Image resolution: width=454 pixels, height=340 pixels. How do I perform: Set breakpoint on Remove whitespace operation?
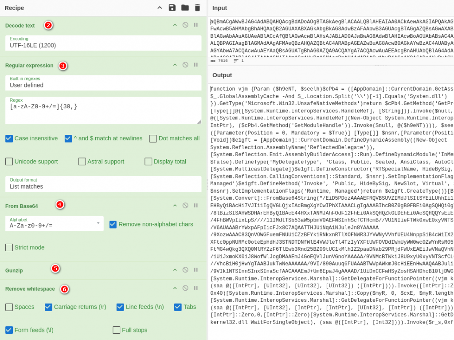point(196,288)
